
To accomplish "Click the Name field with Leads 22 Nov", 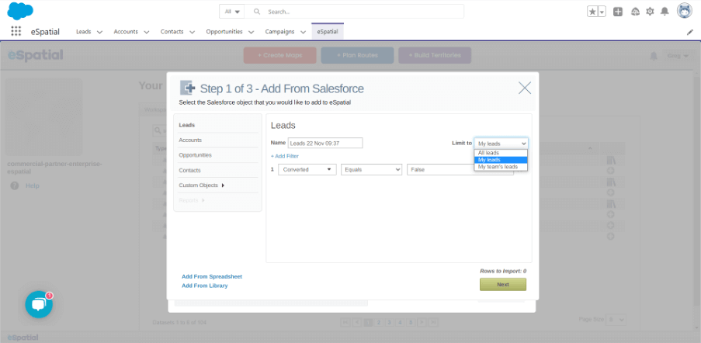I will (325, 143).
